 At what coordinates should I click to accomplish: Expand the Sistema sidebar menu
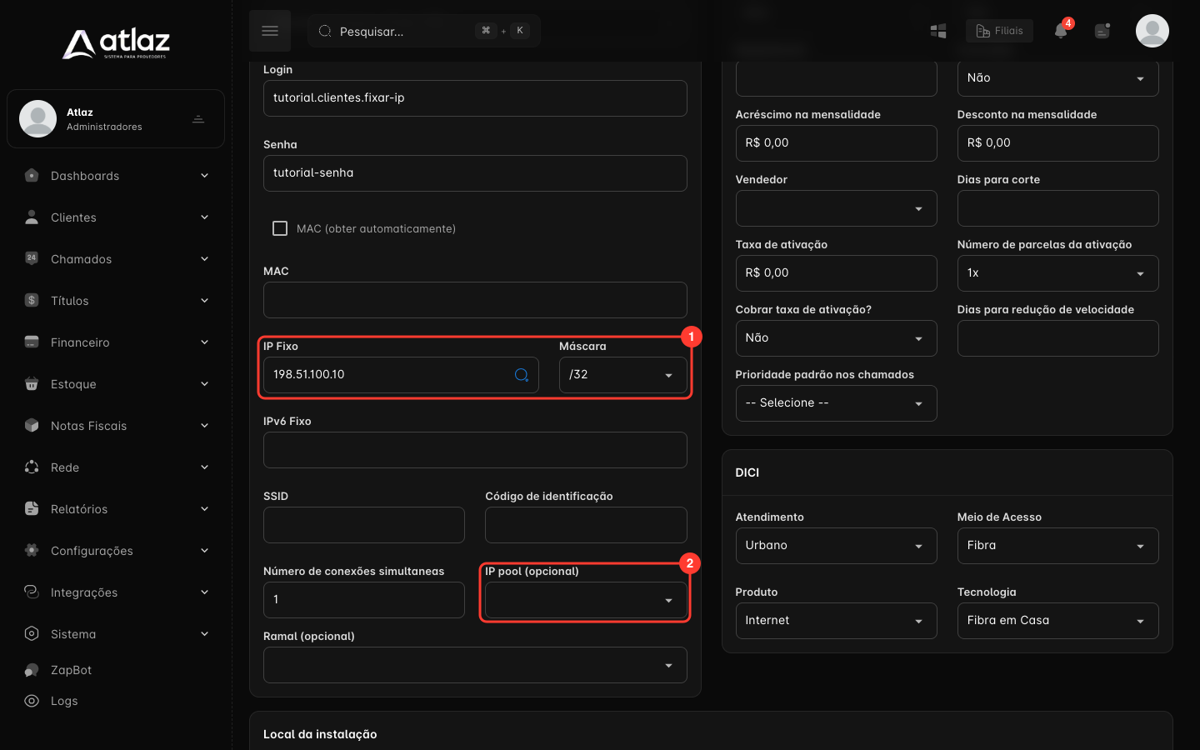116,634
